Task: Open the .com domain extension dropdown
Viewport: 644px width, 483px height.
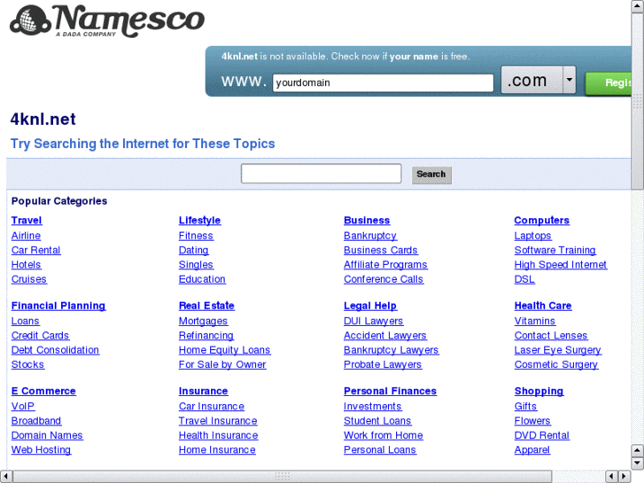Action: (x=539, y=80)
